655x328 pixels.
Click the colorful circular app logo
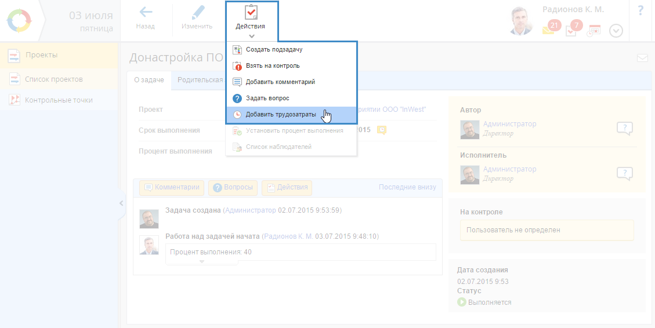click(x=19, y=21)
